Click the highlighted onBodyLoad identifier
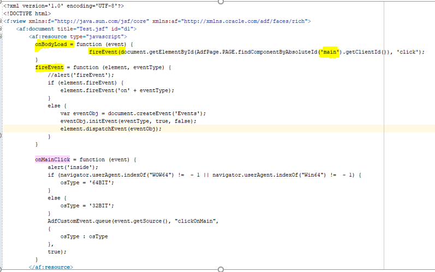The image size is (435, 272). [51, 44]
